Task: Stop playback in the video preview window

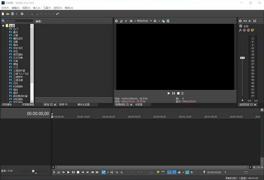Action: coord(178,93)
